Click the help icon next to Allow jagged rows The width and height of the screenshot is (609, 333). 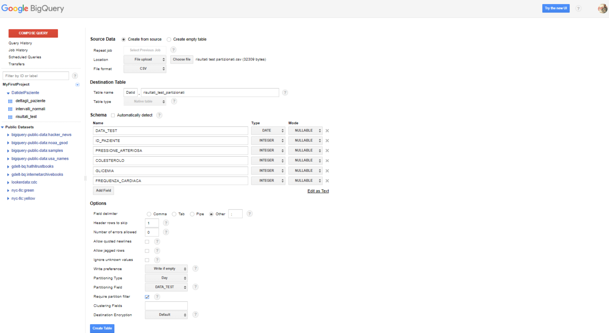coord(157,251)
